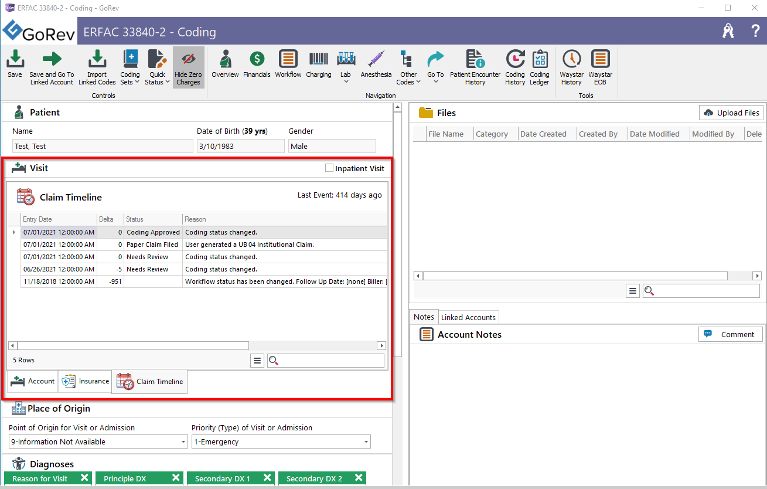Viewport: 767px width, 489px height.
Task: Sort Files by Created By column
Action: pyautogui.click(x=601, y=134)
